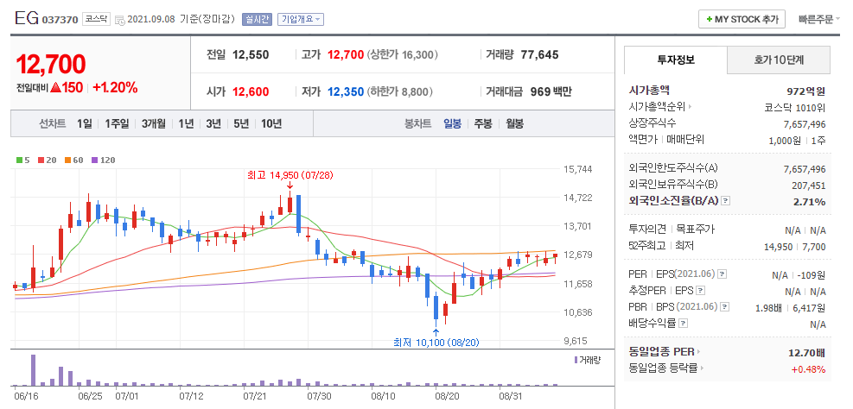
Task: Click the EG stock name heading
Action: 26,18
